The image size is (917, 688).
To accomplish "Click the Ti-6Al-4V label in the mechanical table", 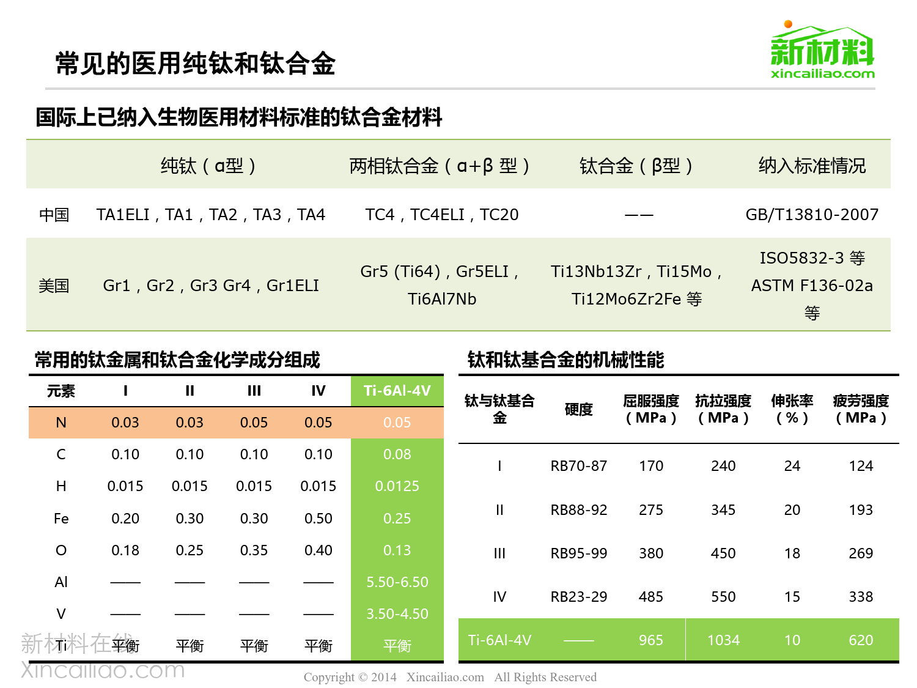I will click(499, 640).
